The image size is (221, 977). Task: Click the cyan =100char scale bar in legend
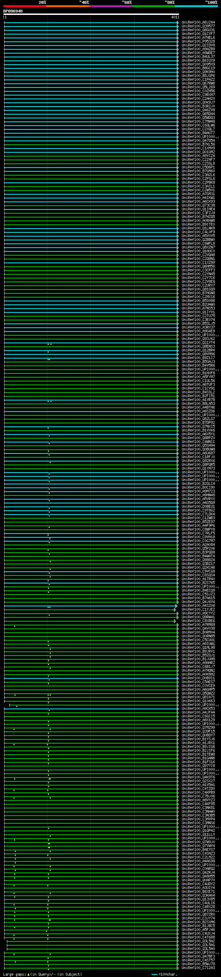[x=154, y=974]
